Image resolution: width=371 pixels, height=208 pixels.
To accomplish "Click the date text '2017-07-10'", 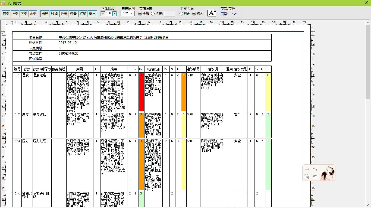I will 68,43.
